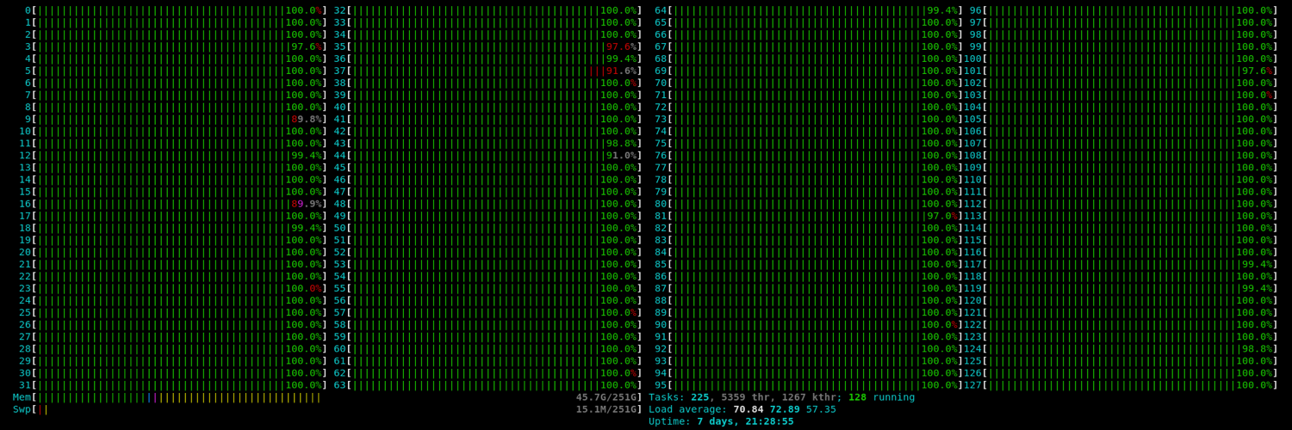Click the CPU 101 meter showing 97.6%
1292x430 pixels.
[1130, 71]
